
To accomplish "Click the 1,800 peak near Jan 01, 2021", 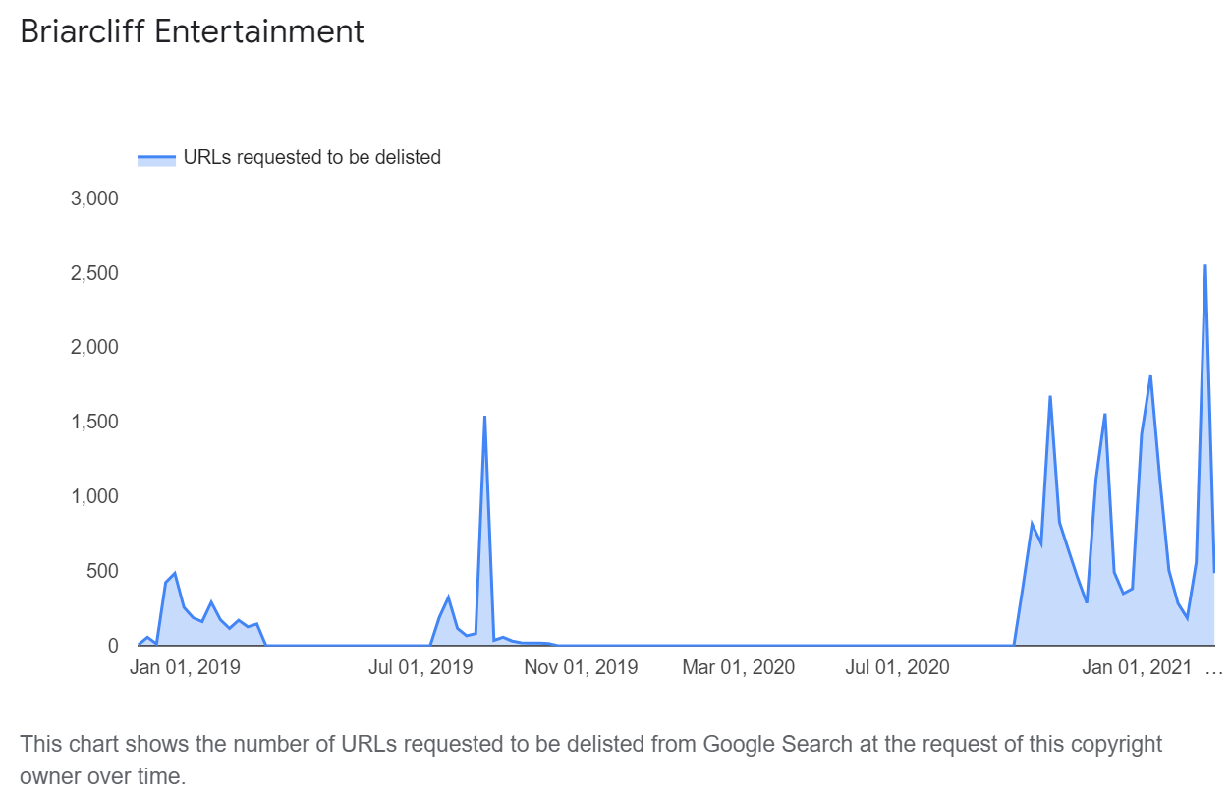I will click(1149, 376).
